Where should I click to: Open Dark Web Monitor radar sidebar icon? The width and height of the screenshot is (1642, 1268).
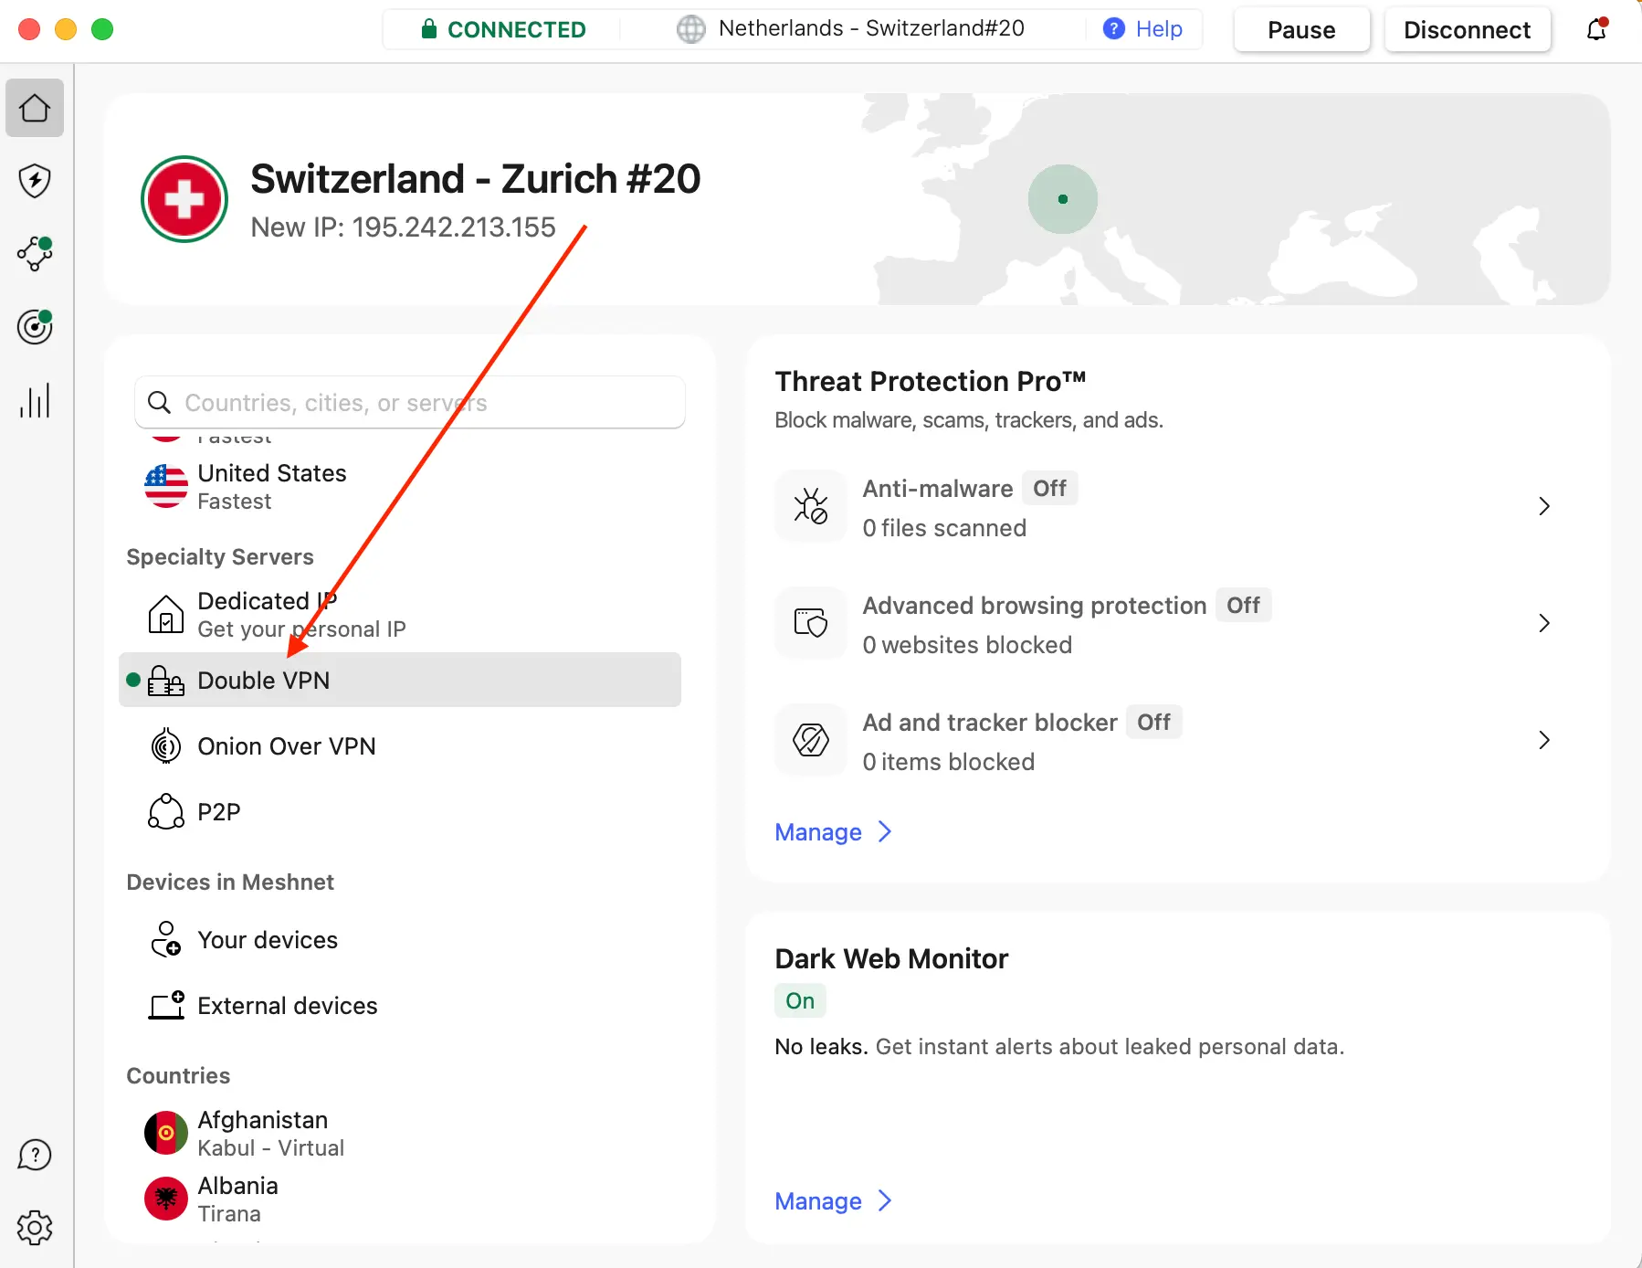[35, 327]
